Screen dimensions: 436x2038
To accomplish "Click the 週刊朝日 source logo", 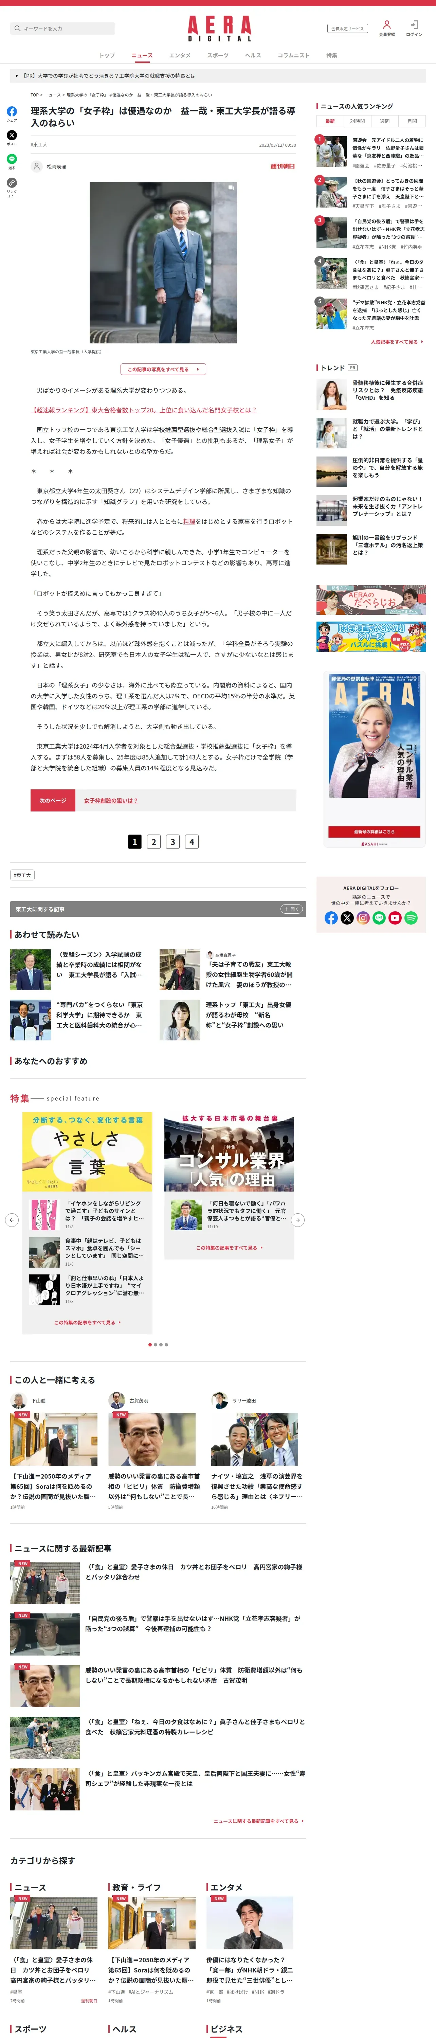I will click(x=283, y=166).
